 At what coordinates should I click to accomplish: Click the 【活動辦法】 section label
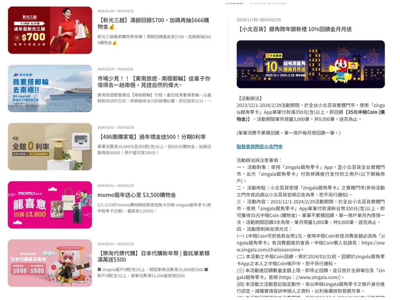click(250, 98)
